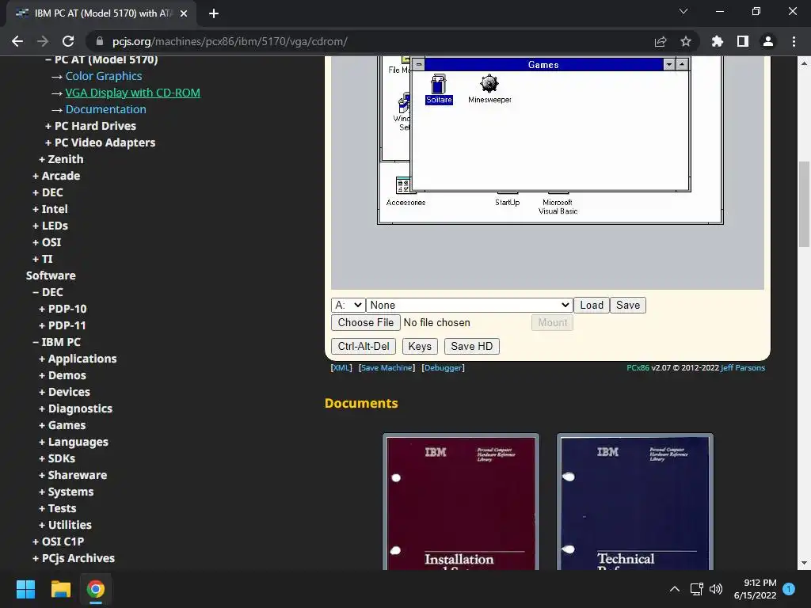811x608 pixels.
Task: Open the Debugger link
Action: tap(444, 367)
